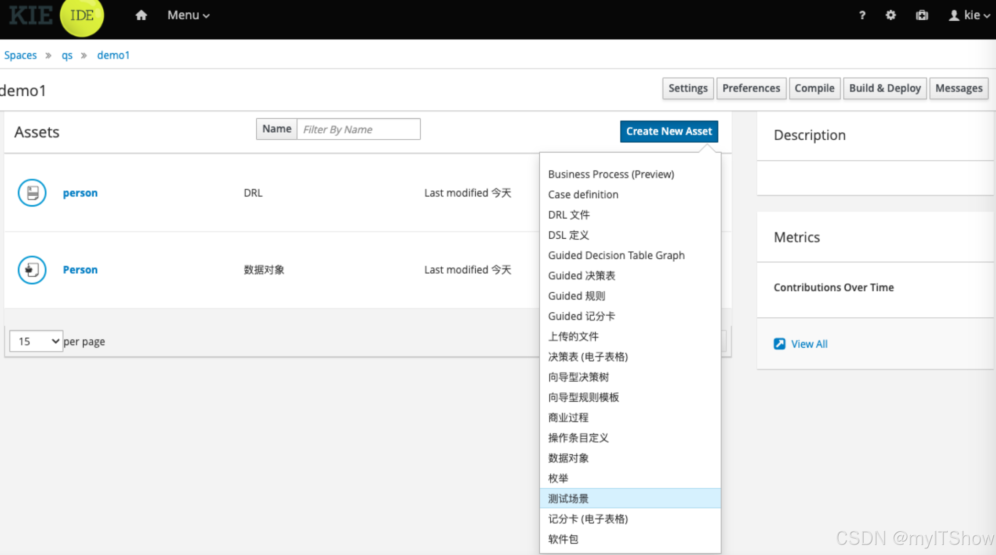Choose Business Process (Preview) entry
The width and height of the screenshot is (996, 555).
(x=611, y=174)
